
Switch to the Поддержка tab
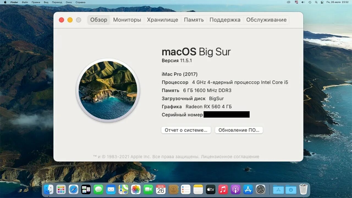point(225,20)
